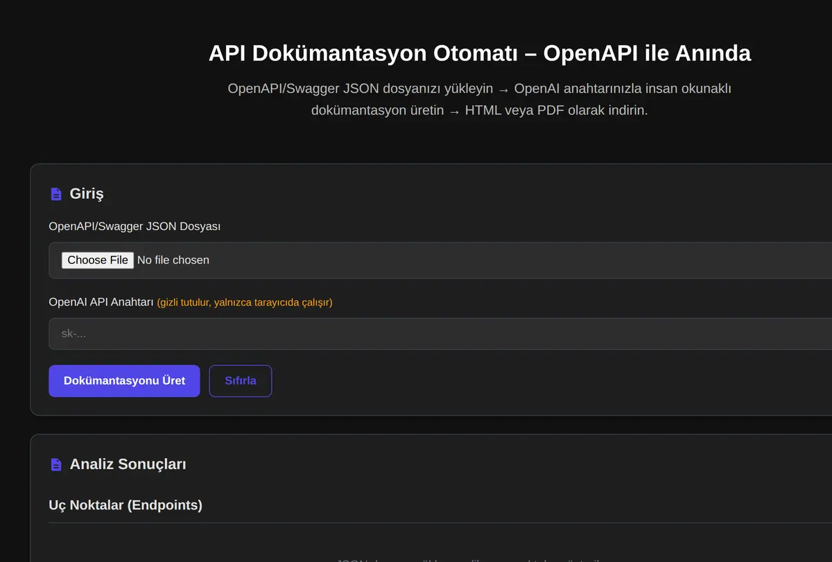Click the subtitle starting 'OpenAPI/Swagger JSON dosyanızı yükleyin'

pyautogui.click(x=480, y=99)
